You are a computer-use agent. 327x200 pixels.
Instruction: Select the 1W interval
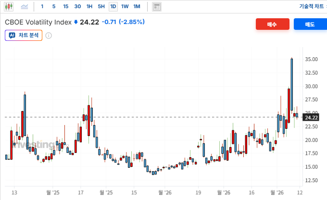[x=125, y=6]
